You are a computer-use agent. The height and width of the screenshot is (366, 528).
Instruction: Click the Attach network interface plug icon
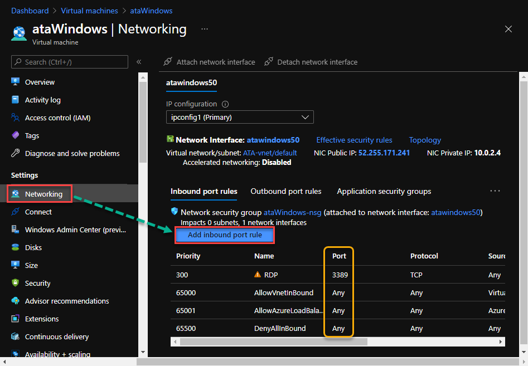pyautogui.click(x=167, y=62)
